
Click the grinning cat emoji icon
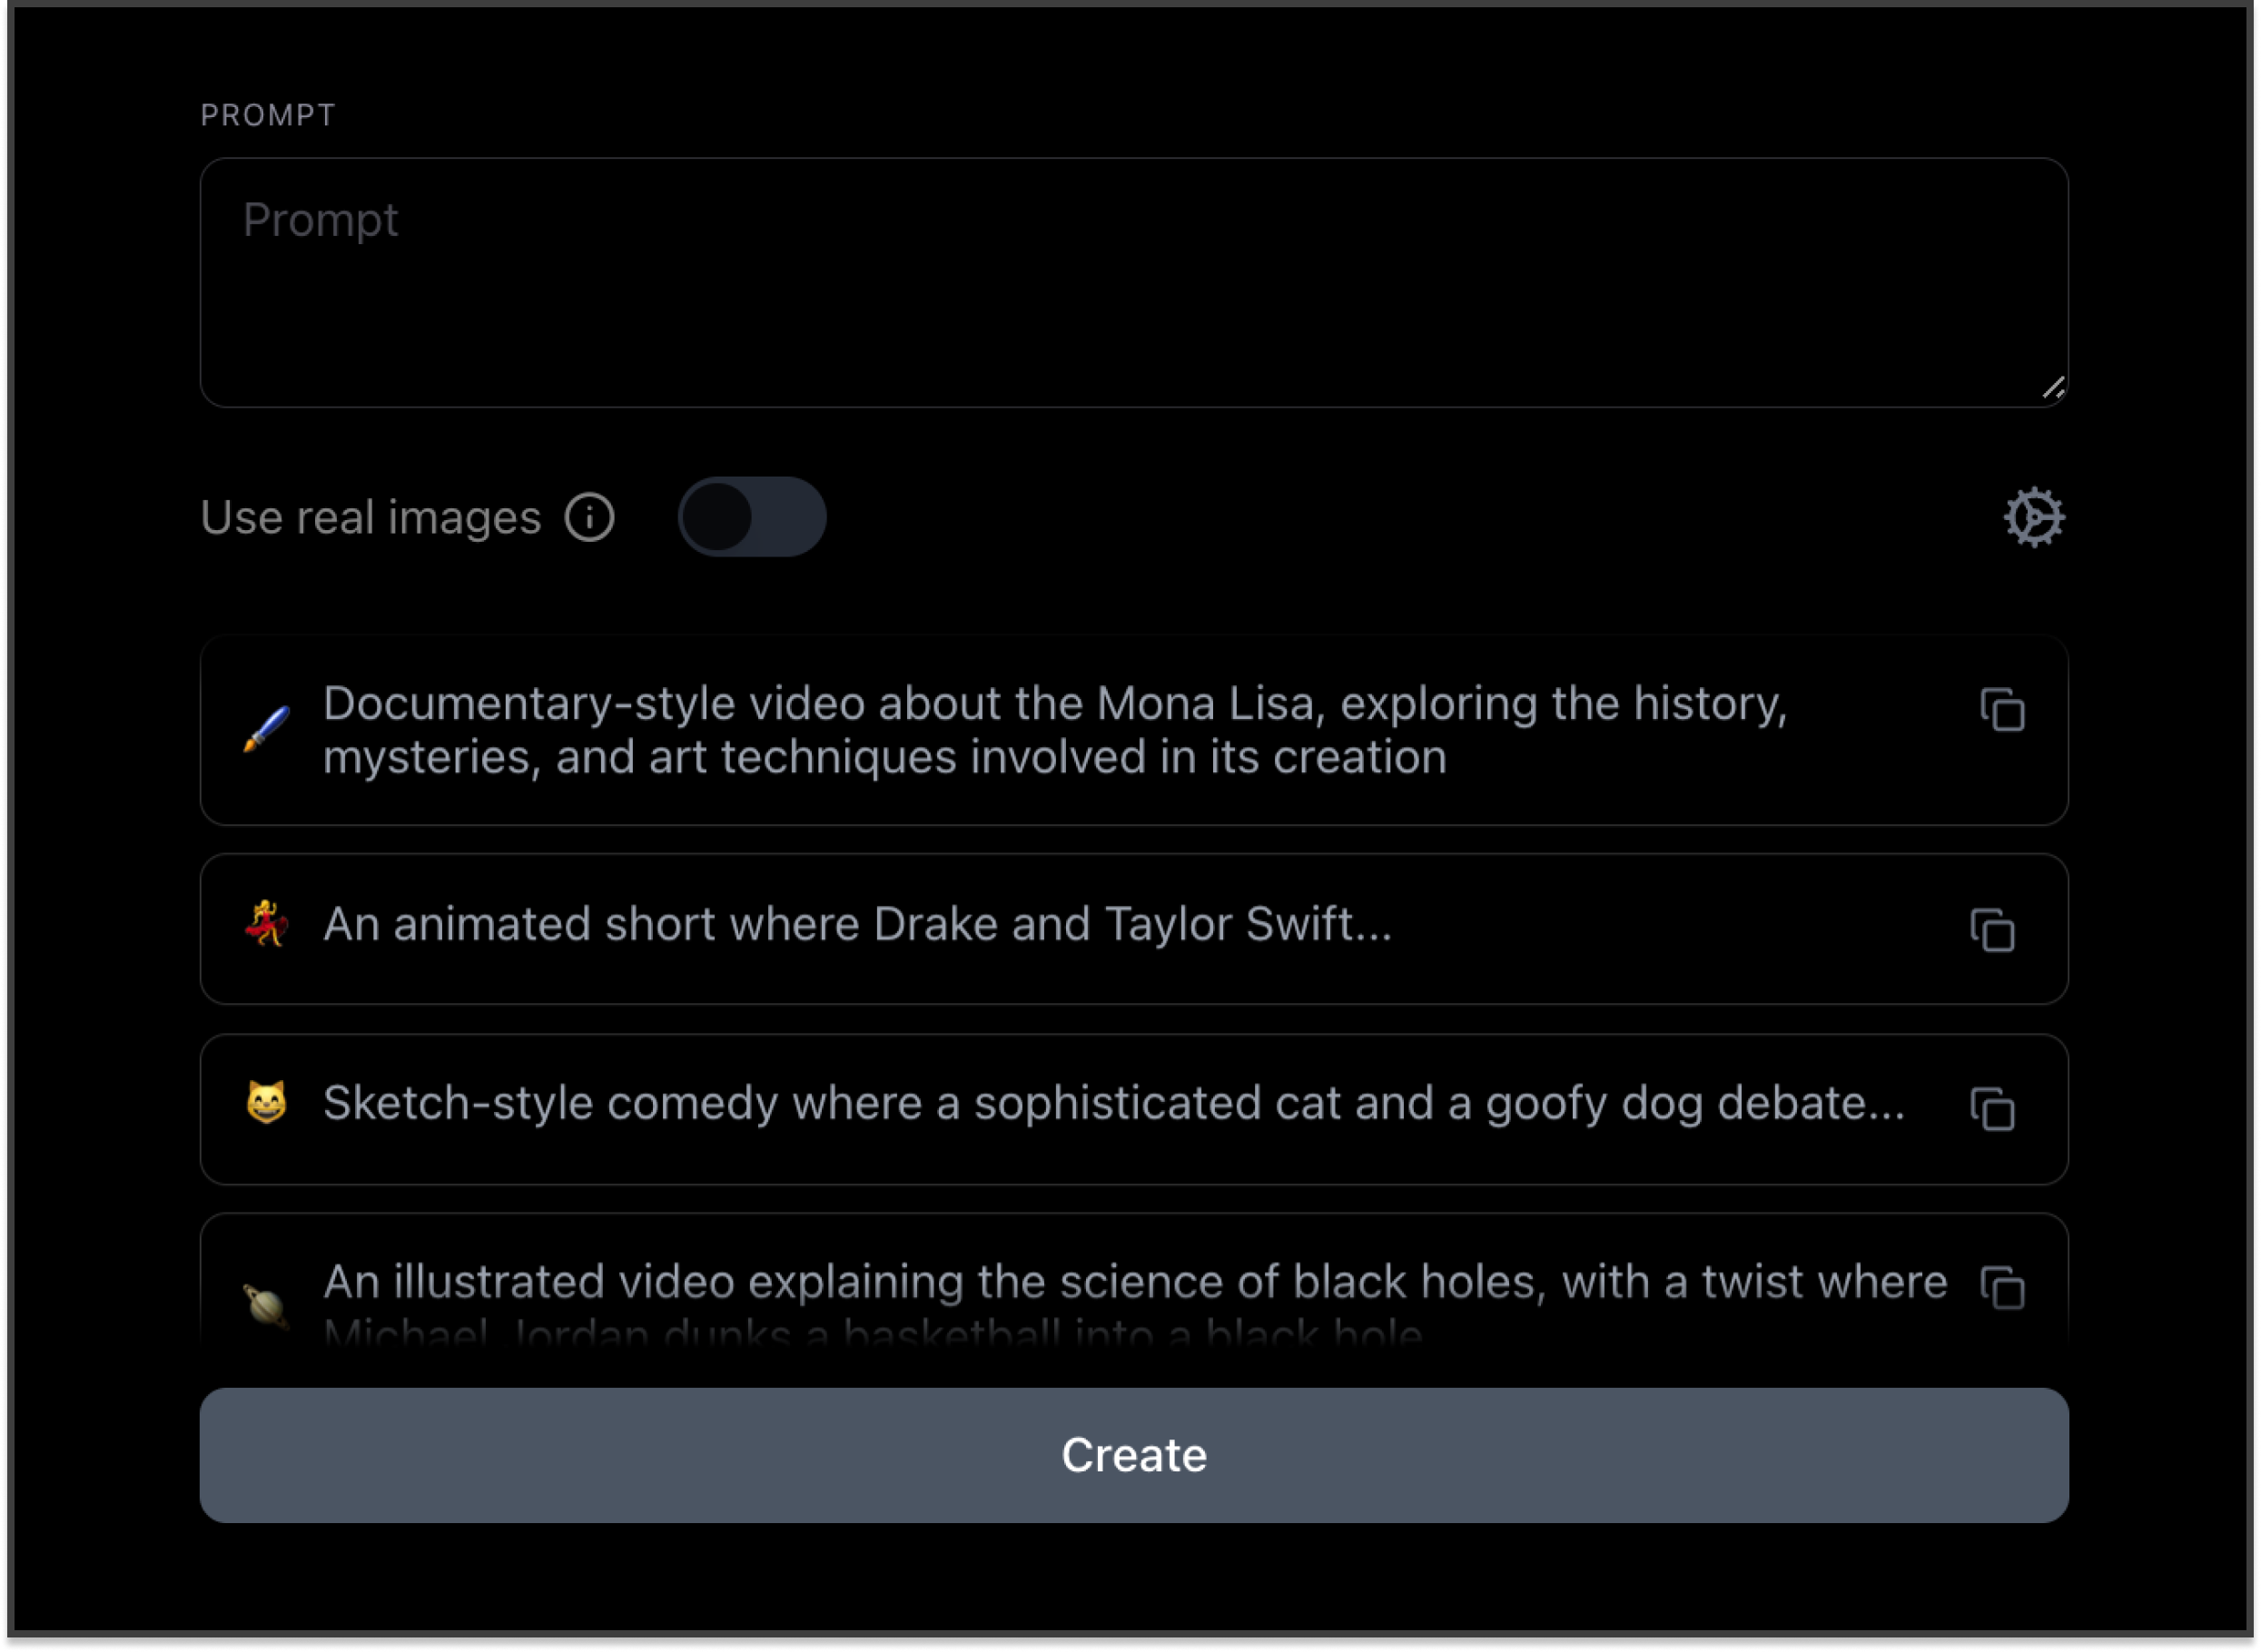tap(266, 1103)
